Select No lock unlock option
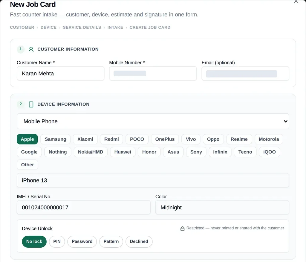The image size is (306, 262). click(34, 241)
